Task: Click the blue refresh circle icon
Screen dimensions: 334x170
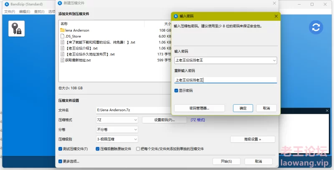Action: (x=316, y=27)
